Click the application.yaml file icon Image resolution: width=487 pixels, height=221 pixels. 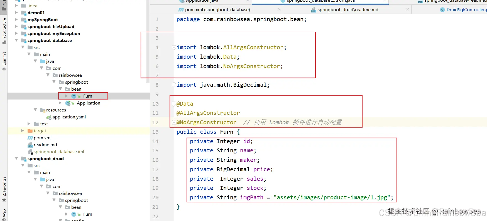49,117
